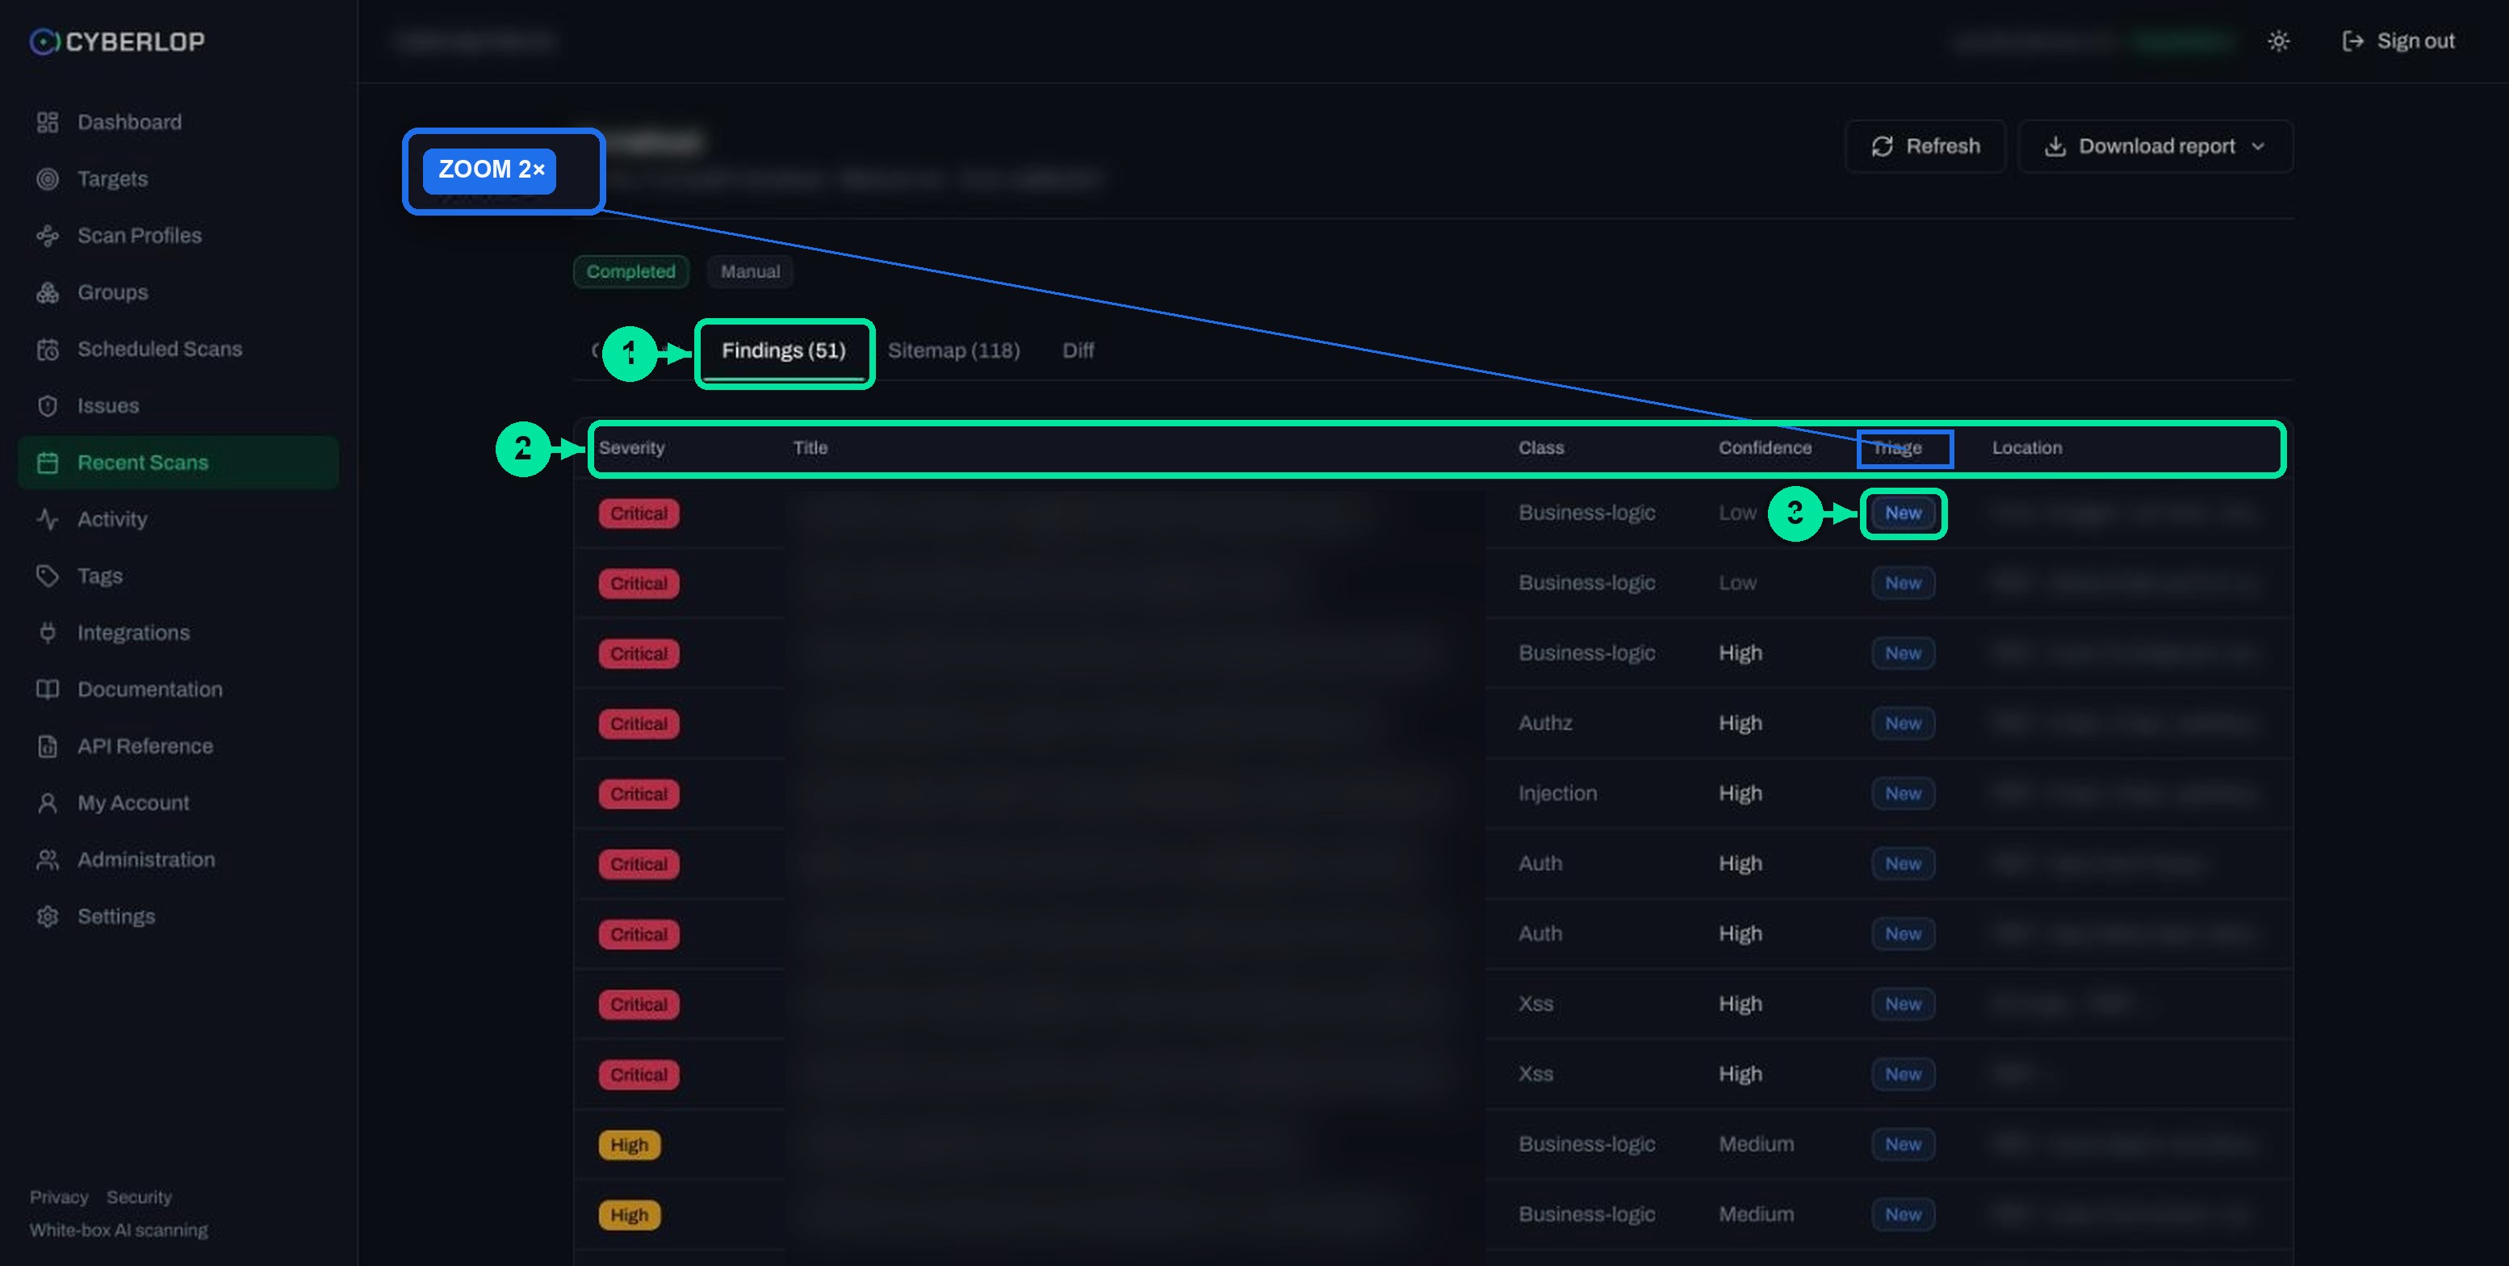Click the Targets bullseye icon
The height and width of the screenshot is (1266, 2509).
47,178
